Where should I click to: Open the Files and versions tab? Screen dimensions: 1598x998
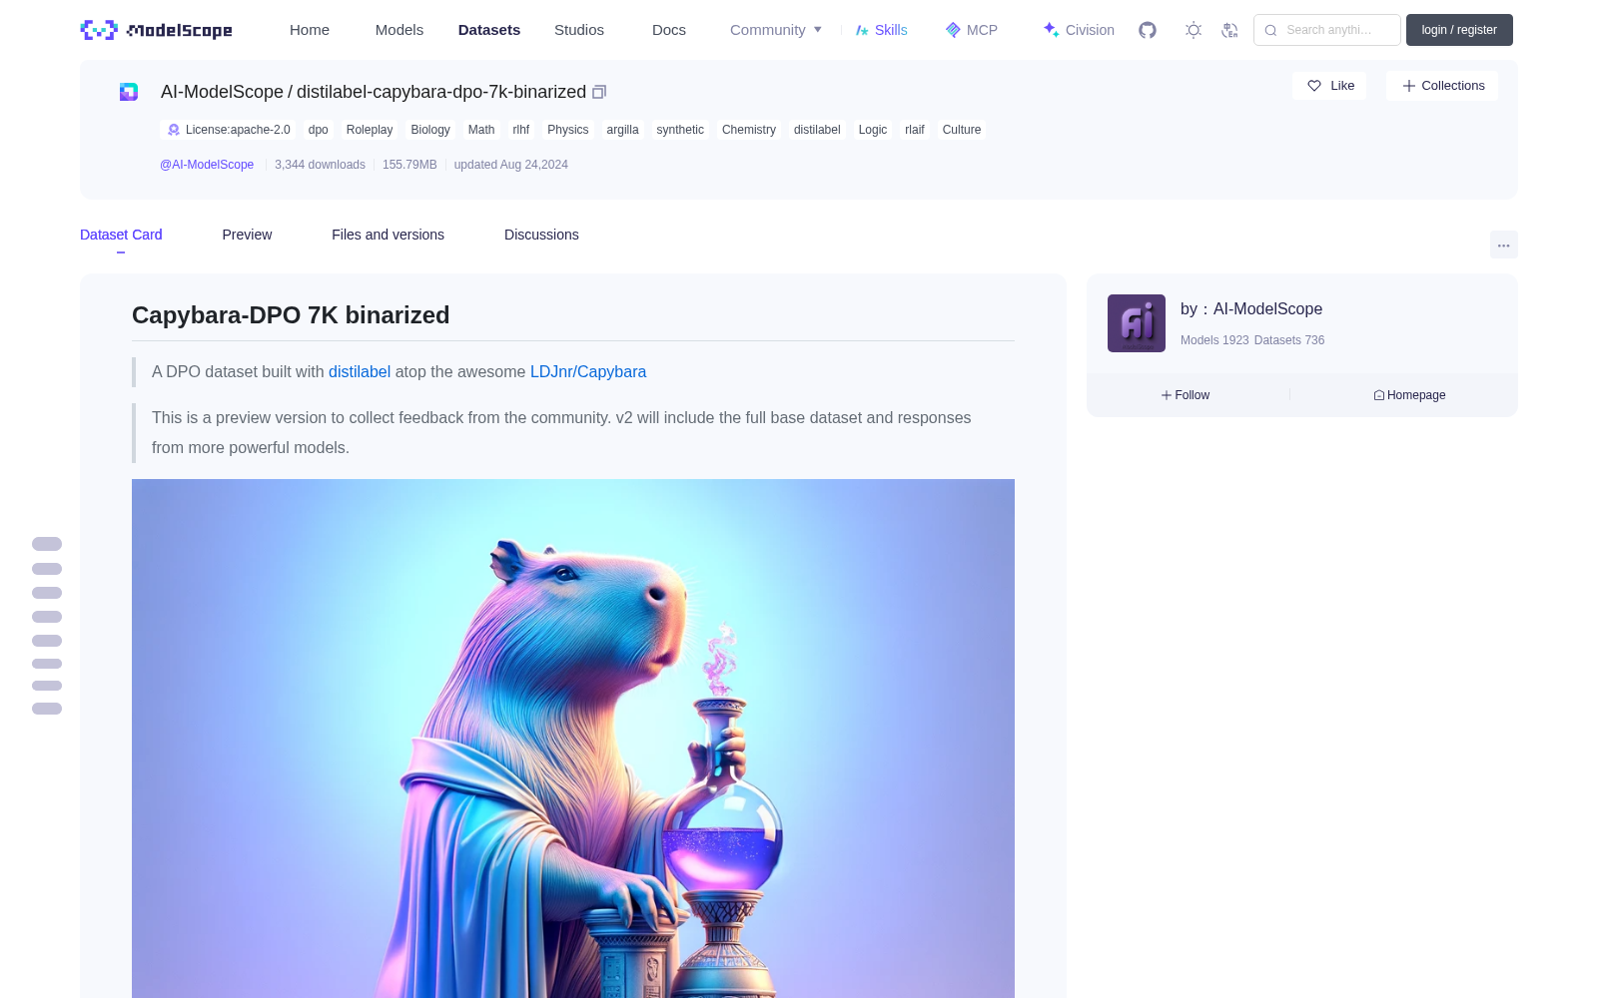pyautogui.click(x=388, y=235)
